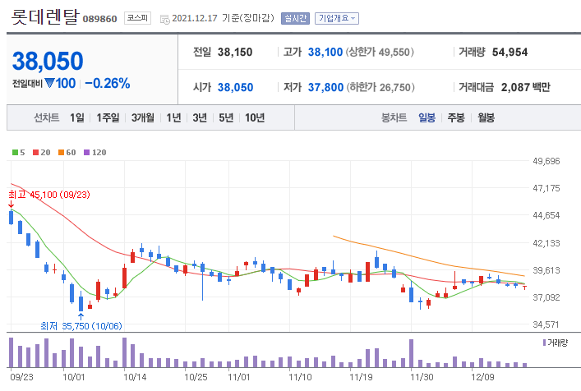This screenshot has height=391, width=581.
Task: Click the 2021.12.17 기준(장마감) date text
Action: coord(223,18)
